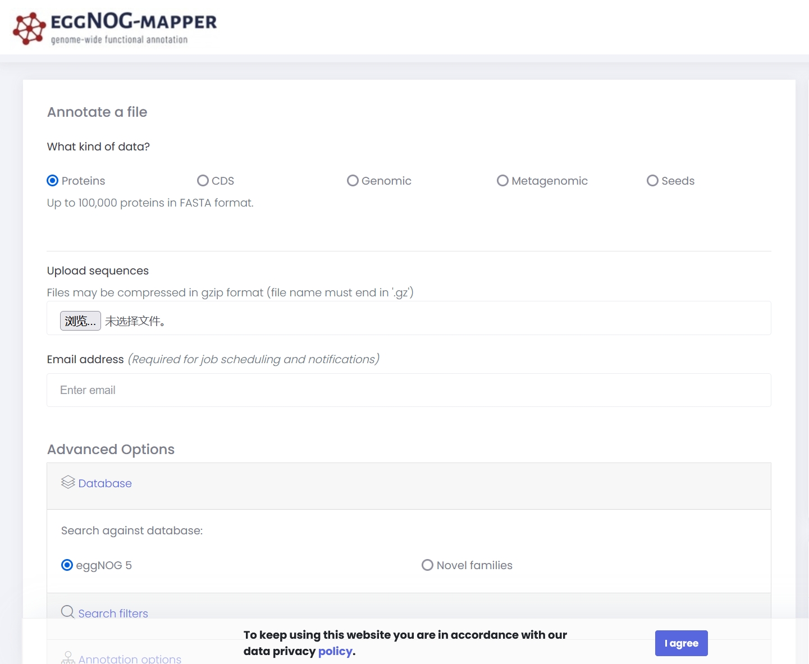Select the Proteins data type
Screen dimensions: 809x664
coord(53,181)
